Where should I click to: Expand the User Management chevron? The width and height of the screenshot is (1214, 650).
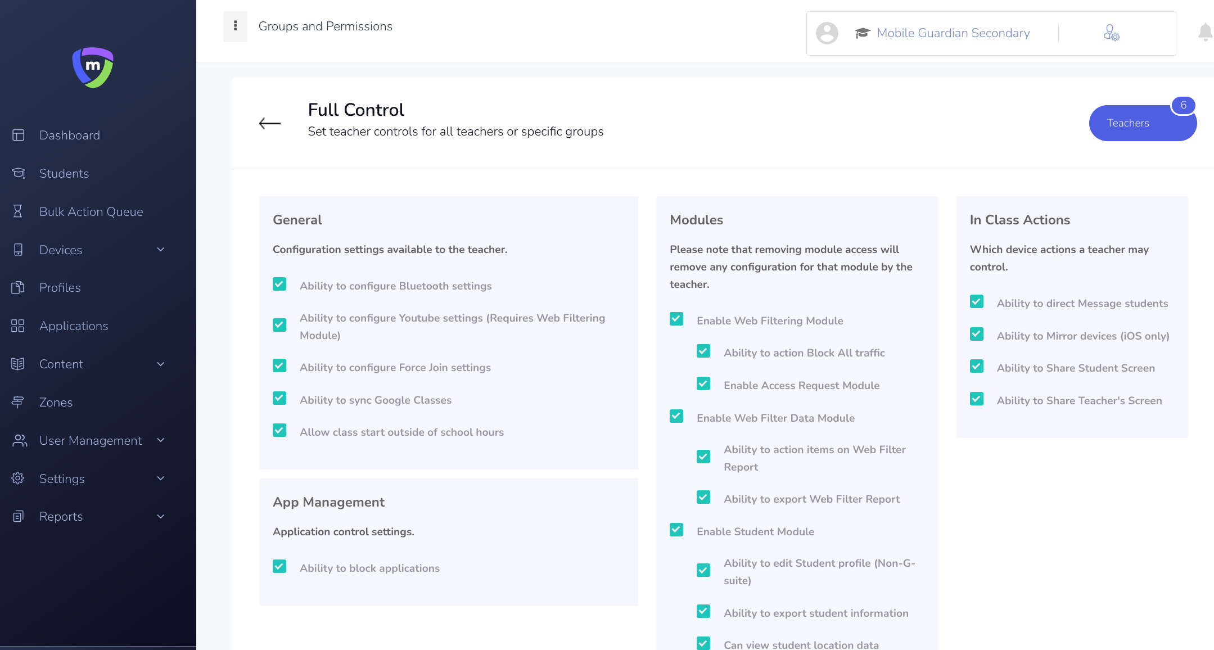coord(161,440)
